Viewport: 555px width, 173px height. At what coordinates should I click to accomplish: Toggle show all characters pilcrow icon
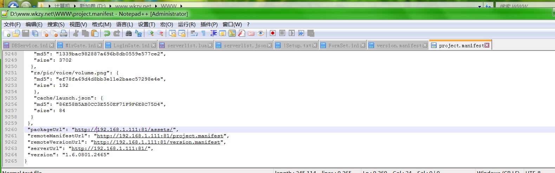pyautogui.click(x=203, y=33)
